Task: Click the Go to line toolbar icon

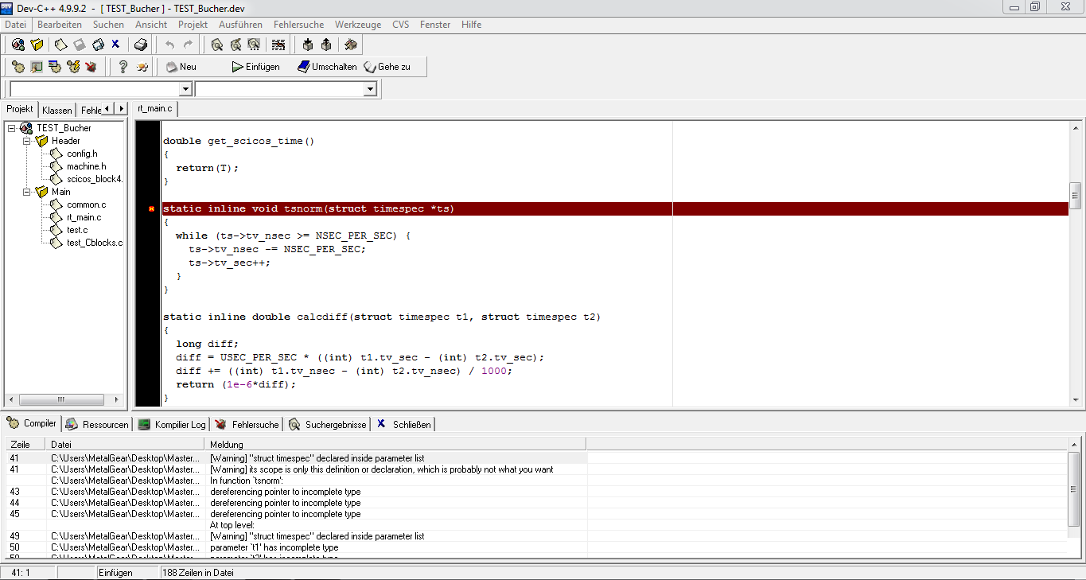Action: point(278,45)
